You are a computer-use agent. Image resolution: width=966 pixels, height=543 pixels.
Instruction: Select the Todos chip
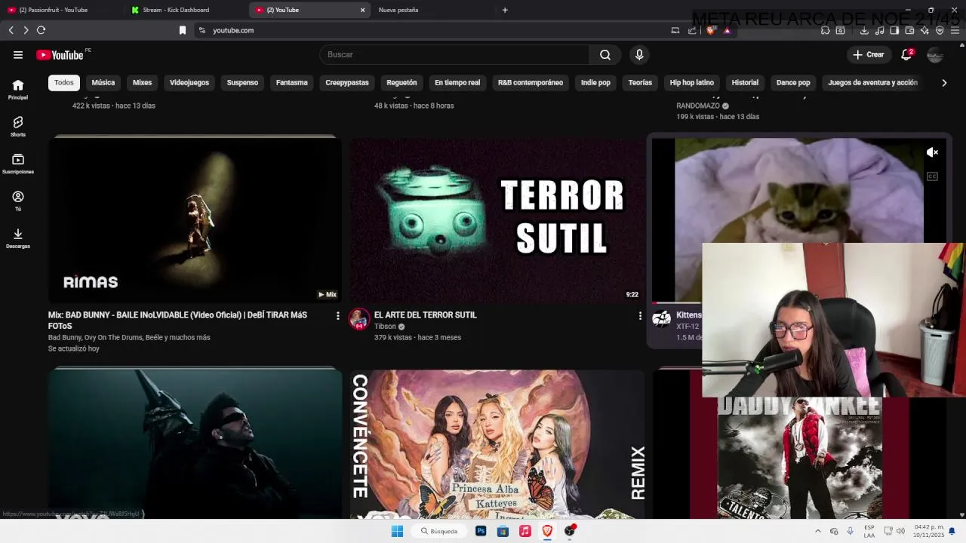[64, 82]
